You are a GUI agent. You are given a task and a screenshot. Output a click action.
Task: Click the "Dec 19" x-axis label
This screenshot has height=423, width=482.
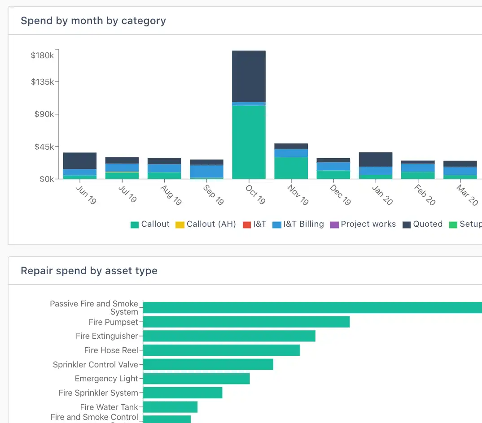(x=340, y=195)
